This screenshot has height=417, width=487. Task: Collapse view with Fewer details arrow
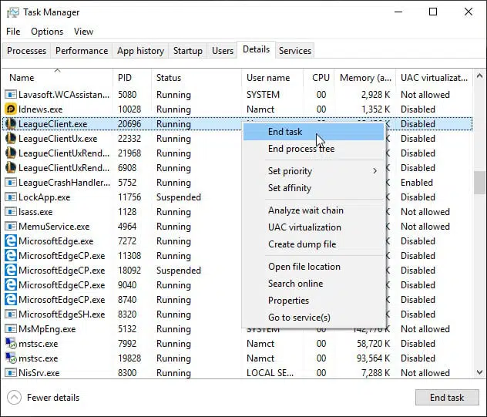[14, 398]
